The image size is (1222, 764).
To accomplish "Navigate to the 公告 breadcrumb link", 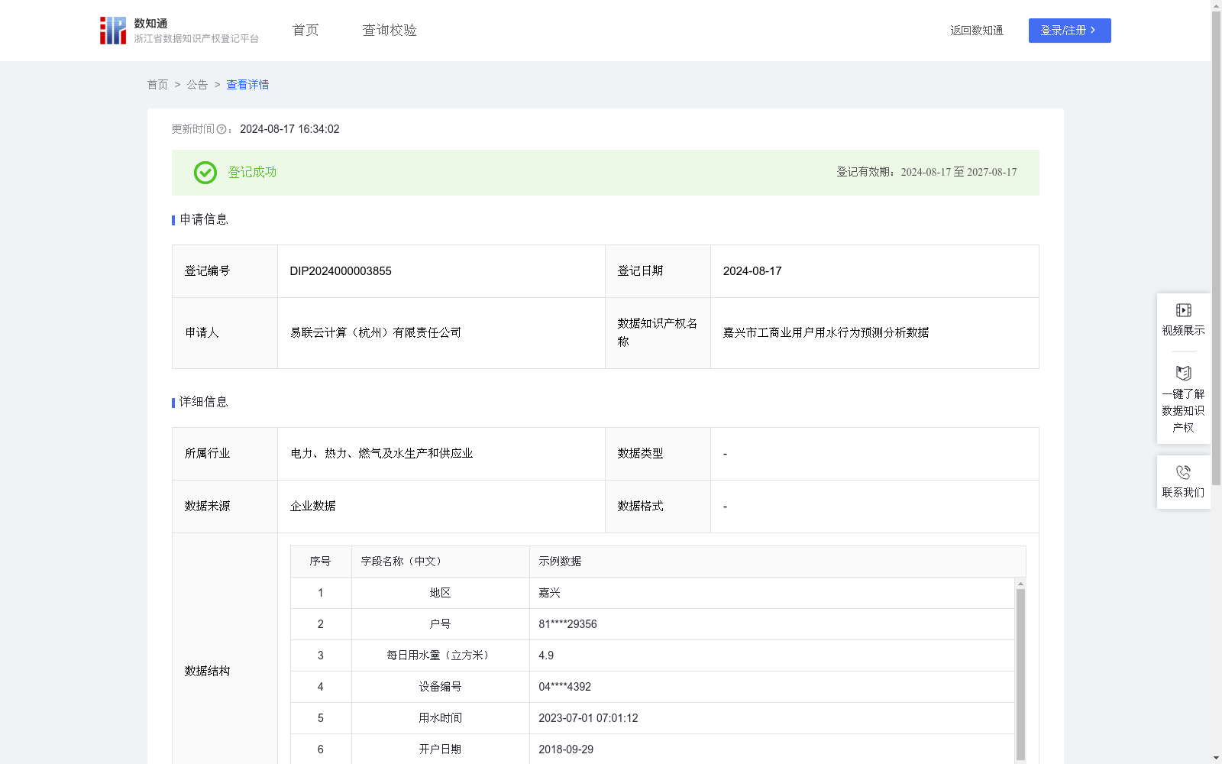I will click(197, 85).
